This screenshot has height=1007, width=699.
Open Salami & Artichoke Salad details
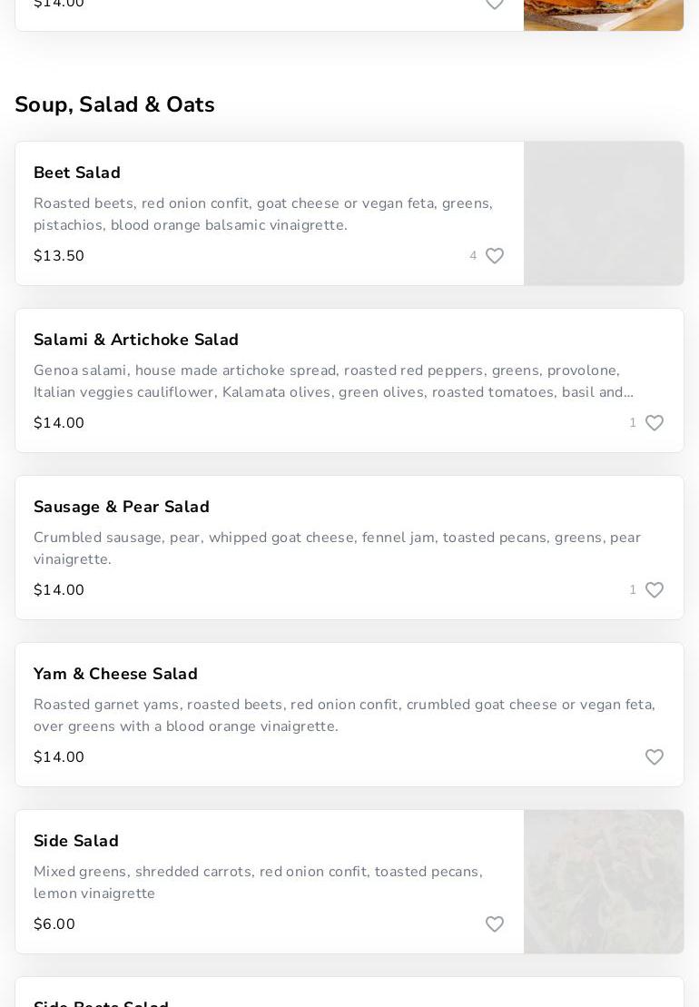click(x=136, y=340)
